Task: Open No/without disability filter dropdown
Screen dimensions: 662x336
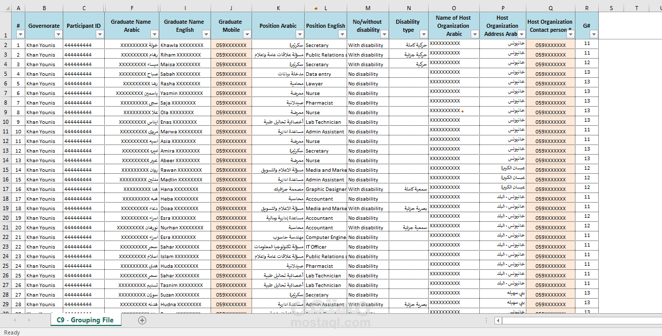Action: tap(384, 34)
